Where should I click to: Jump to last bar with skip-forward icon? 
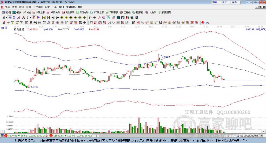coord(48,18)
